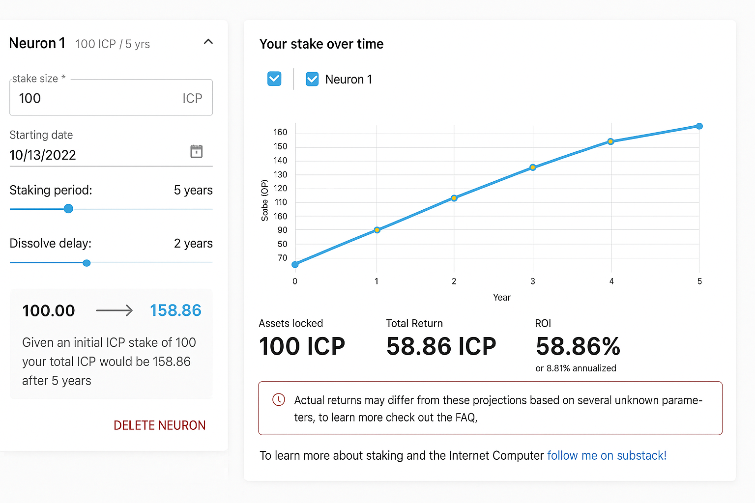Click the 100 ICP / 5 yrs label
The image size is (755, 503).
pos(112,44)
